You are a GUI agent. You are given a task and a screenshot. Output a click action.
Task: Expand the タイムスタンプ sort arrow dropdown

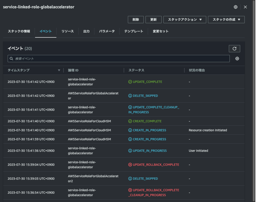click(x=59, y=70)
